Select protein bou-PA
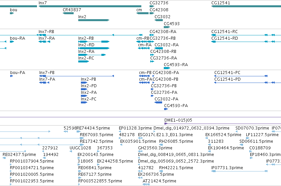Image resolution: width=281 pixels, height=186 pixels. pos(18,73)
